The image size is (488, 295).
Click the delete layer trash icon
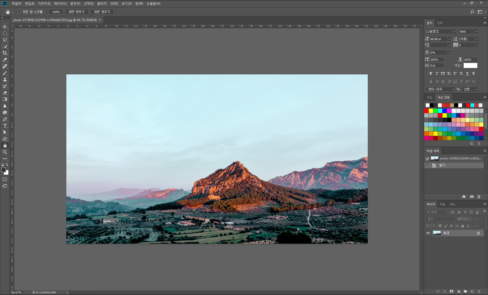479,291
